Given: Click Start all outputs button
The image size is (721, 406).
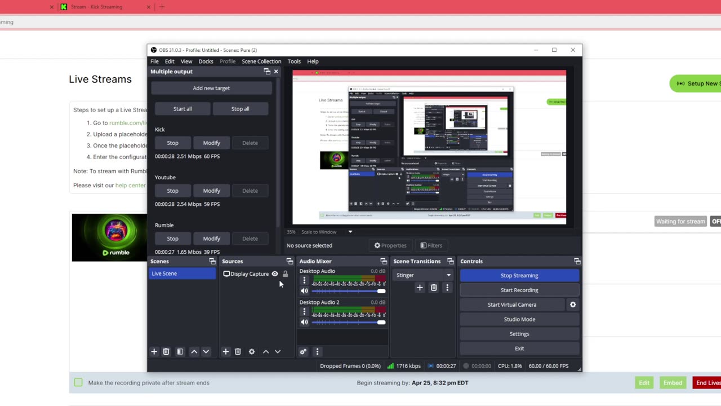Looking at the screenshot, I should pos(183,109).
